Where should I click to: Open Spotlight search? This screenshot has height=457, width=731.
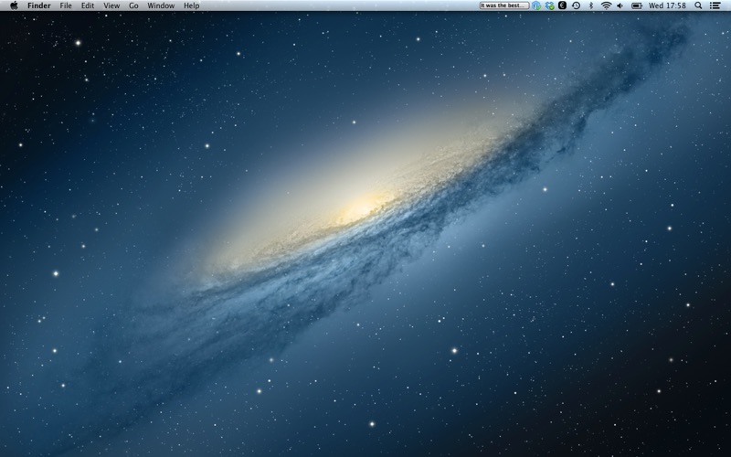(699, 5)
